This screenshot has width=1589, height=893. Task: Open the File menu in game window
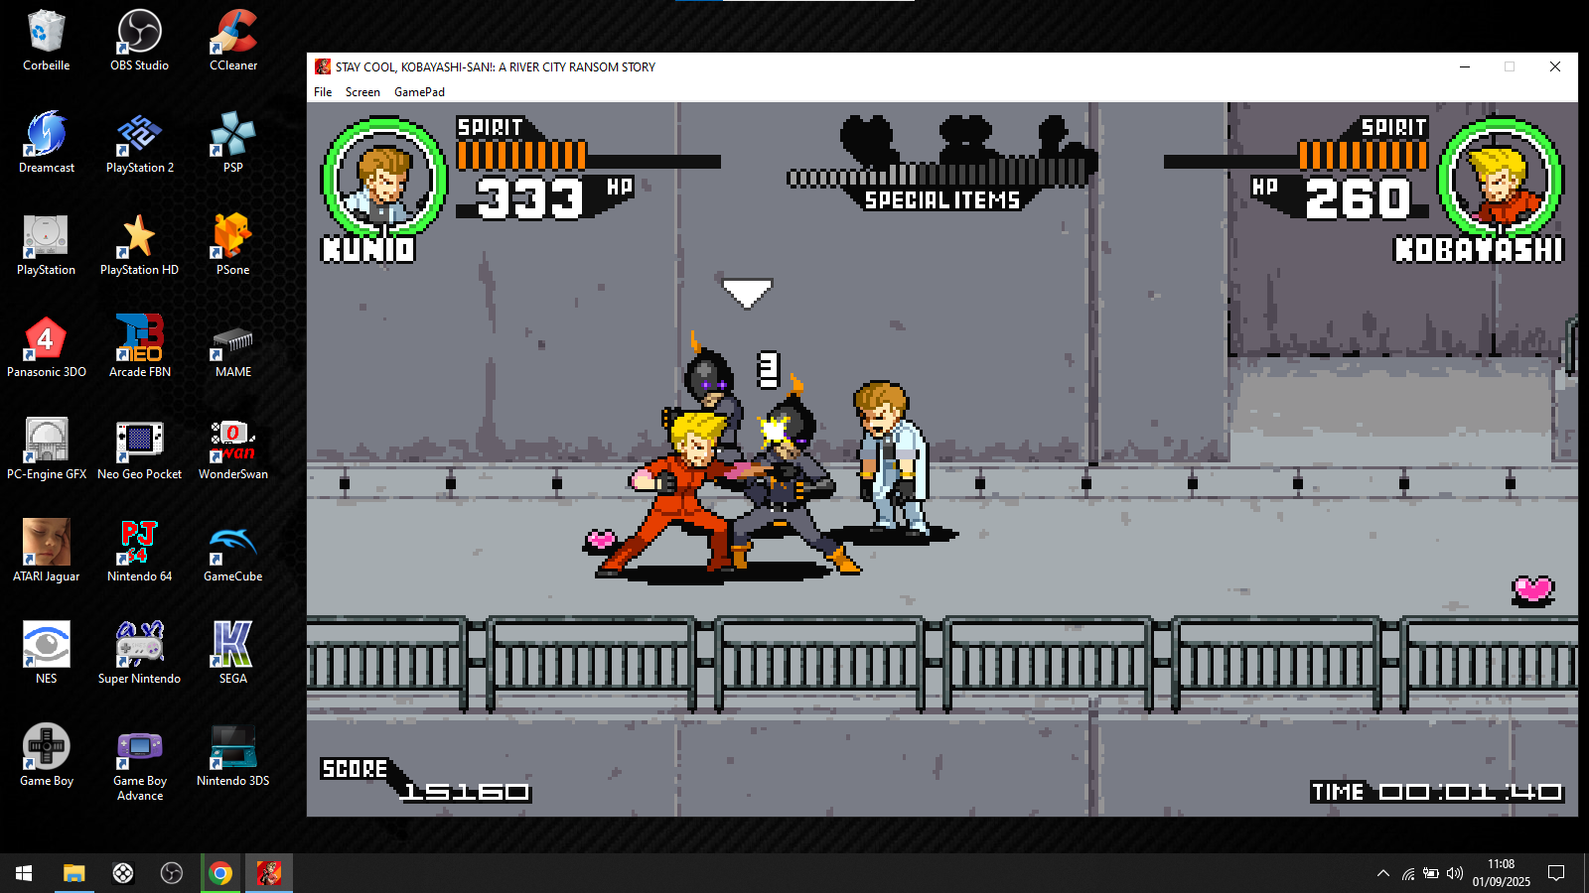coord(323,92)
